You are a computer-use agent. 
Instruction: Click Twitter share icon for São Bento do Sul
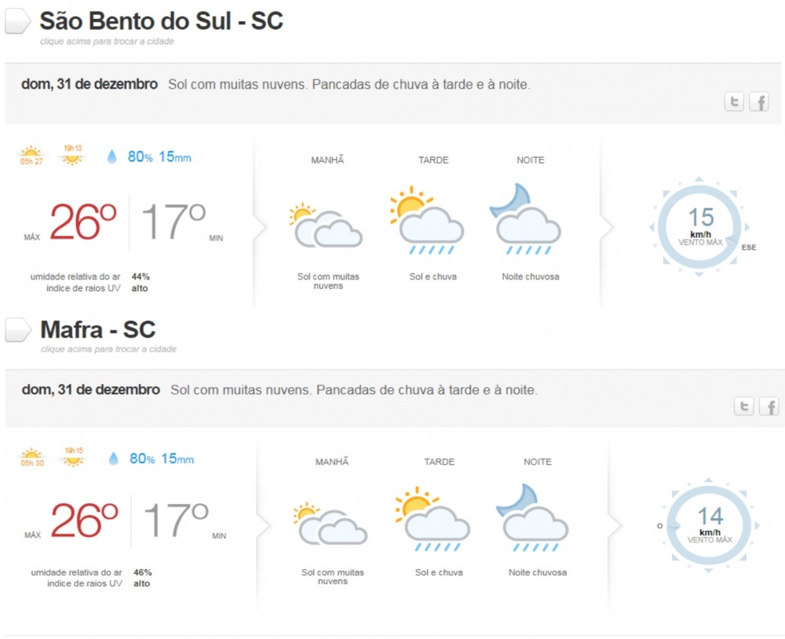tap(734, 101)
